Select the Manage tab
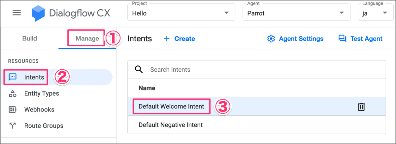396x144 pixels. (87, 38)
